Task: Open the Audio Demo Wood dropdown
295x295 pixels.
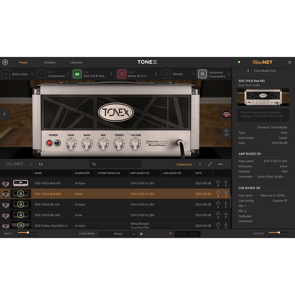Action: 118,234
